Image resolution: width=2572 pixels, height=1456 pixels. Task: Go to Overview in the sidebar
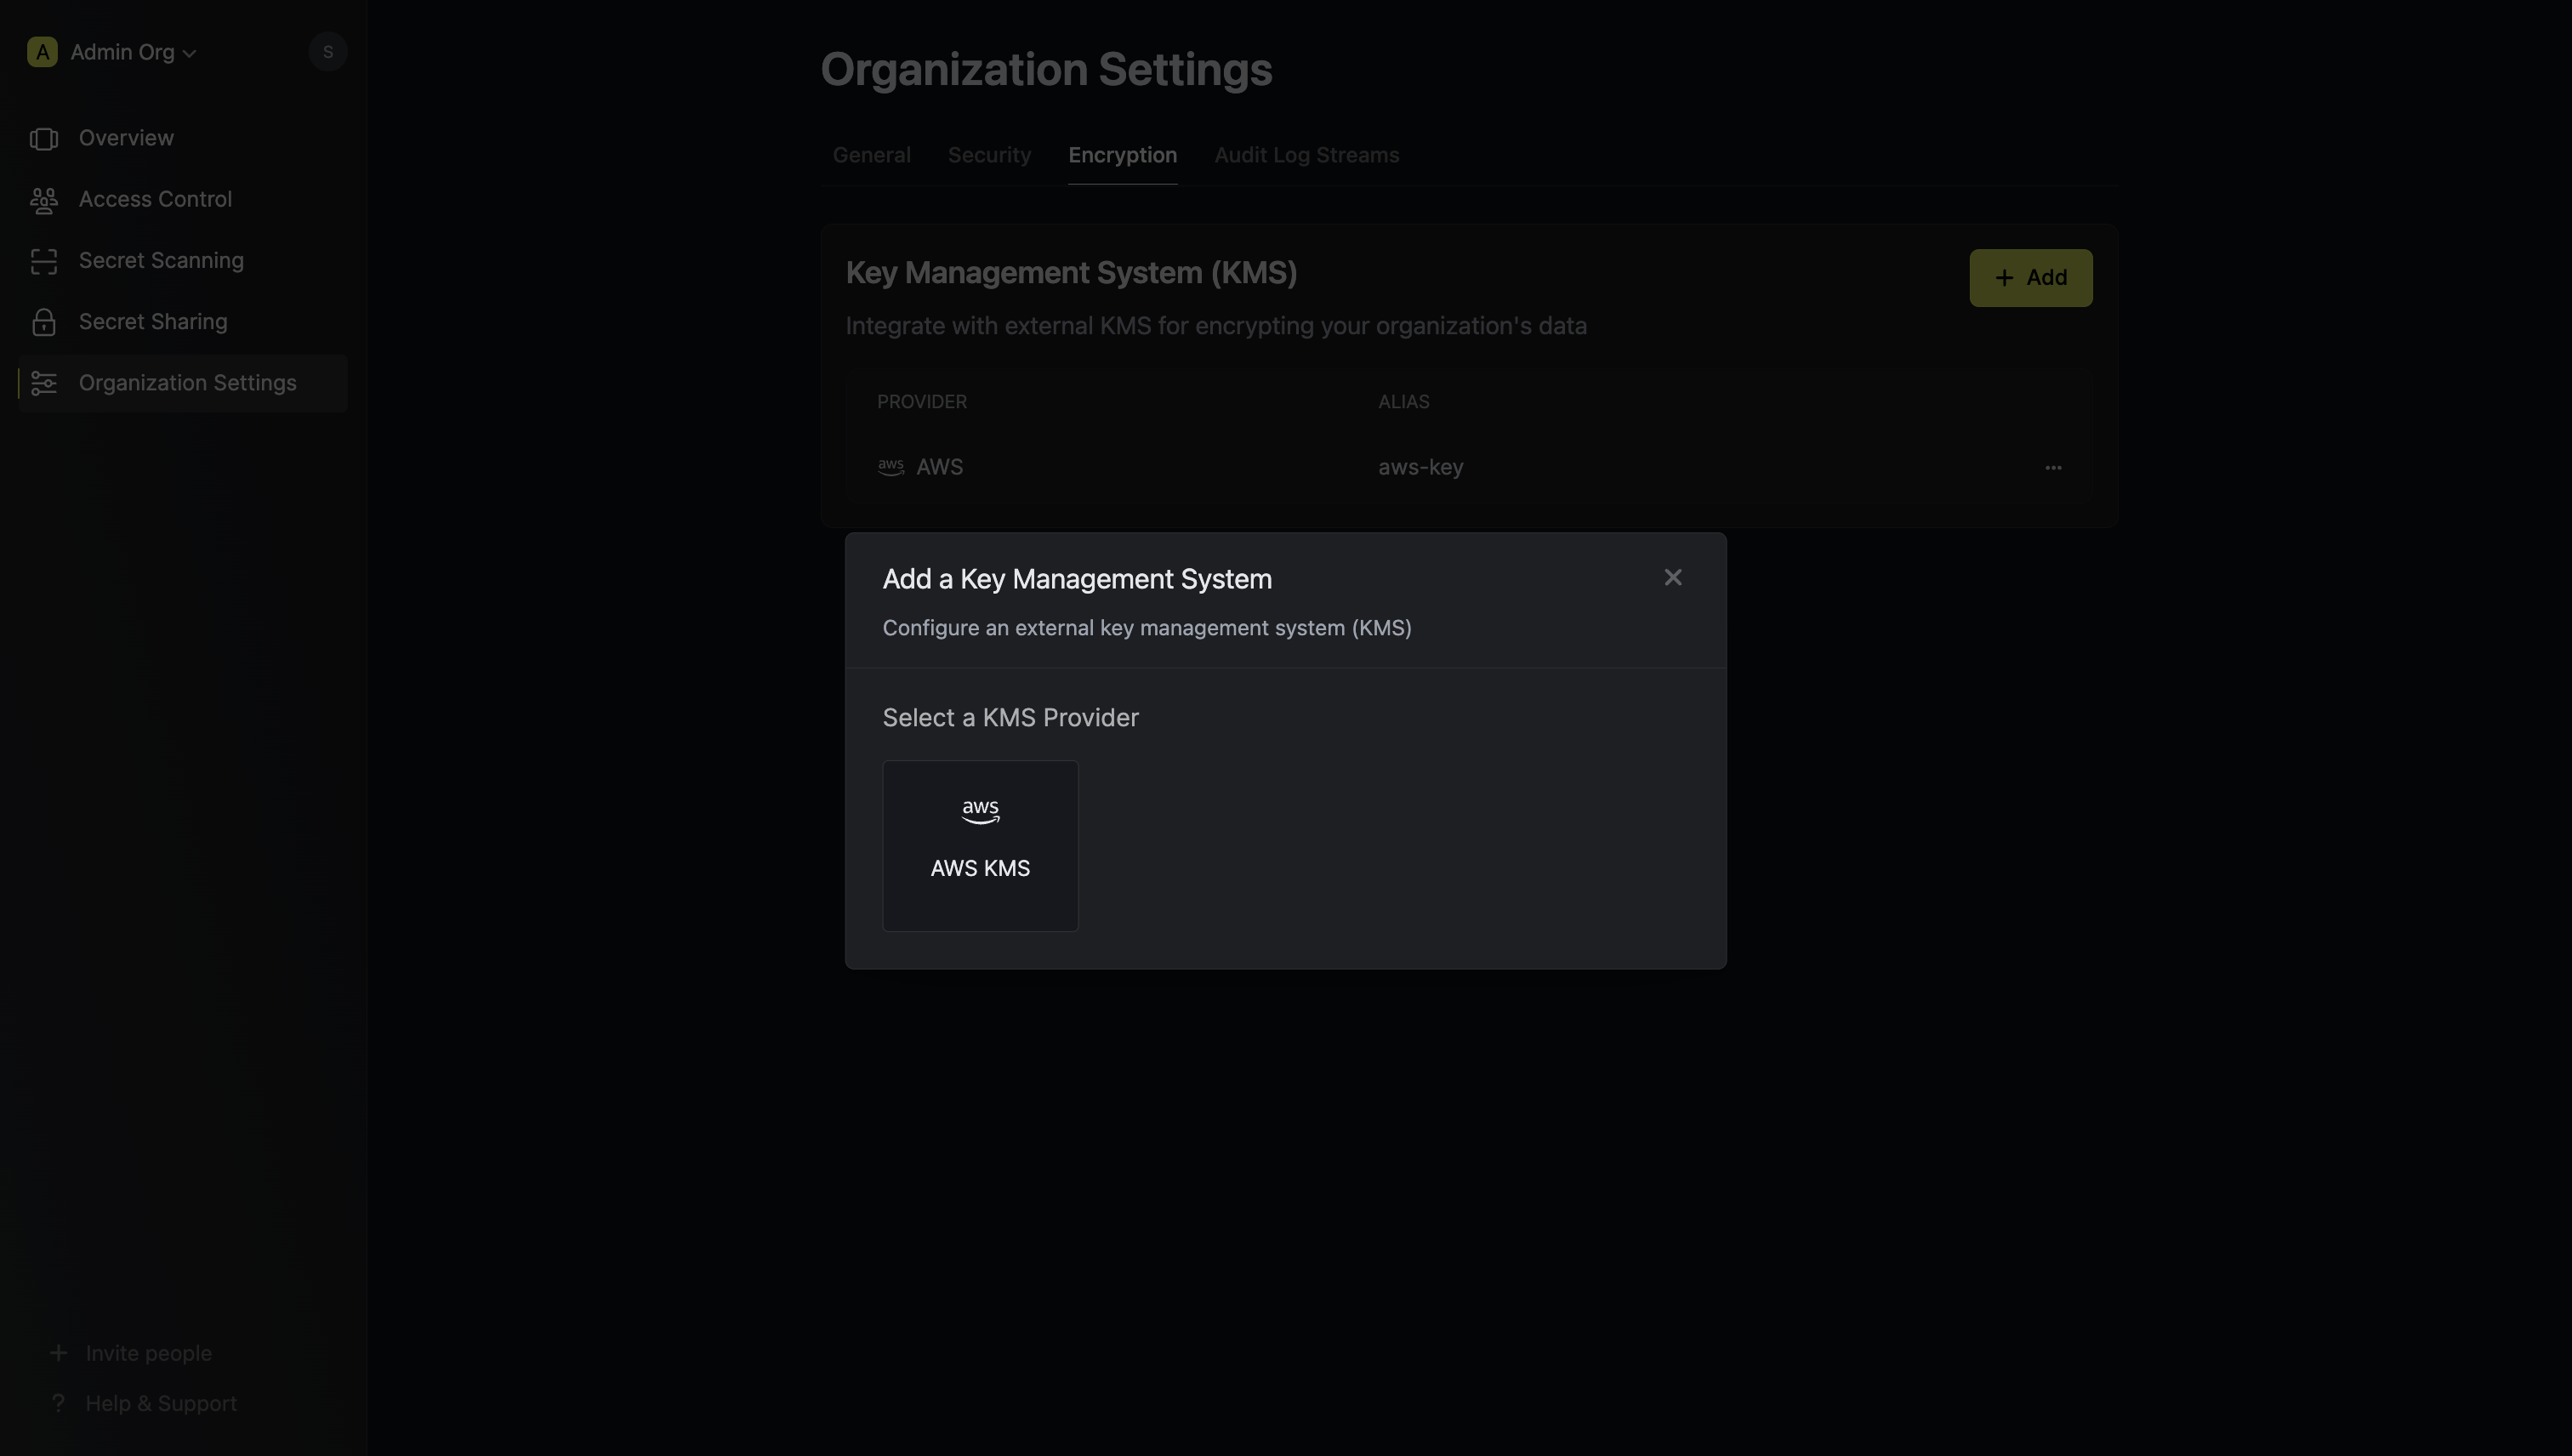coord(183,138)
